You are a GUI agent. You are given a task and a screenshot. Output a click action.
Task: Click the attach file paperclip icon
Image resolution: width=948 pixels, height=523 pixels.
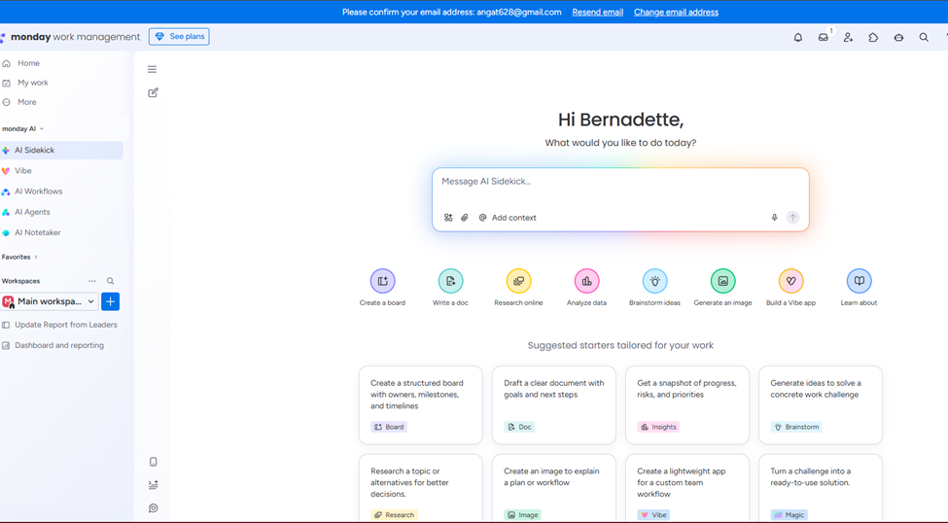[465, 218]
